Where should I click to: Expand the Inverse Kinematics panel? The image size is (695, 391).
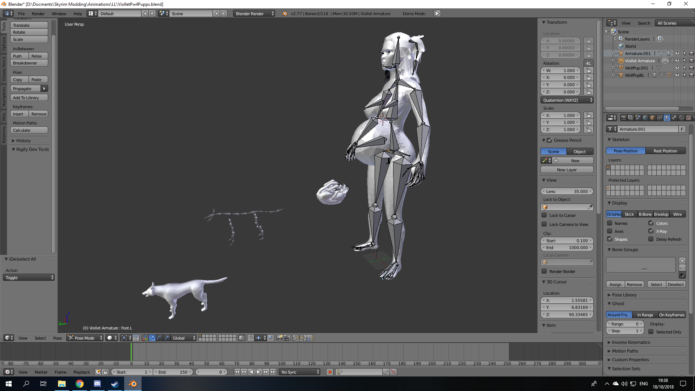[x=631, y=342]
